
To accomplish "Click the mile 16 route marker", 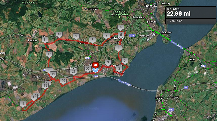I will click(23, 104).
